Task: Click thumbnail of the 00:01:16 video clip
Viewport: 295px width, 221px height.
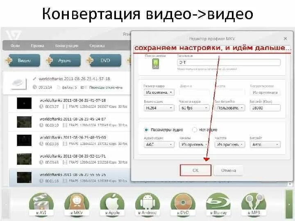Action: (24, 177)
